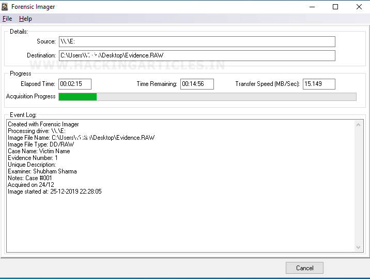Click the Destination path field

pyautogui.click(x=197, y=55)
